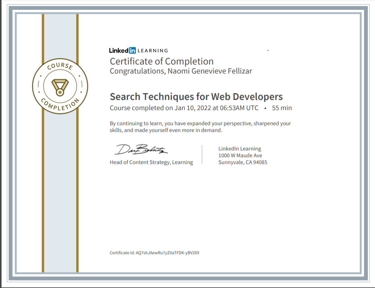Click the Certificate Id code at bottom

click(x=167, y=253)
